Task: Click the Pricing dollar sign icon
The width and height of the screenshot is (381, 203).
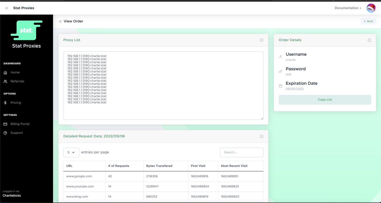Action: [5, 103]
